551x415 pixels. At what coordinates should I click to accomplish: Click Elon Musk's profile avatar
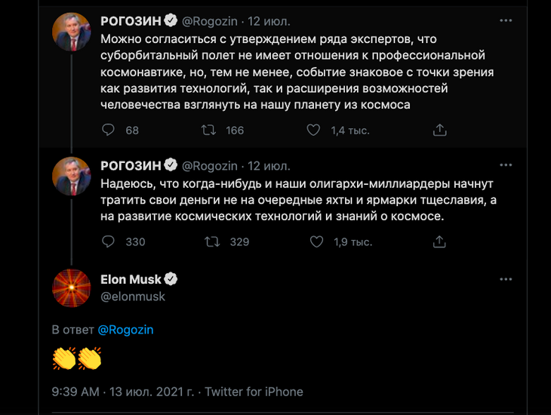(x=71, y=287)
